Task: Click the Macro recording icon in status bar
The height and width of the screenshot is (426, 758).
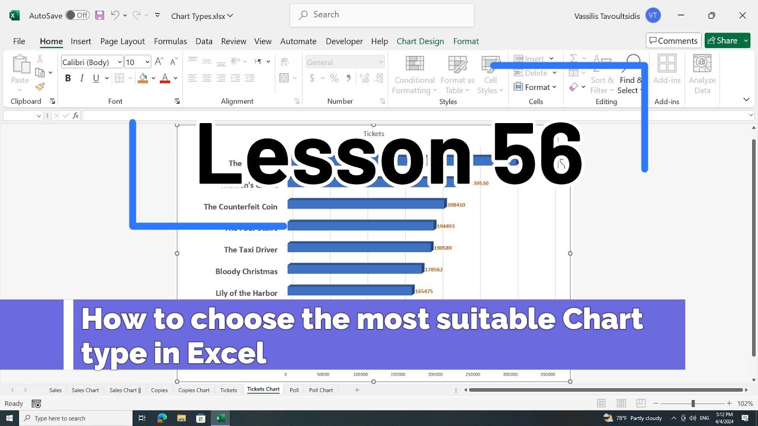Action: click(36, 404)
